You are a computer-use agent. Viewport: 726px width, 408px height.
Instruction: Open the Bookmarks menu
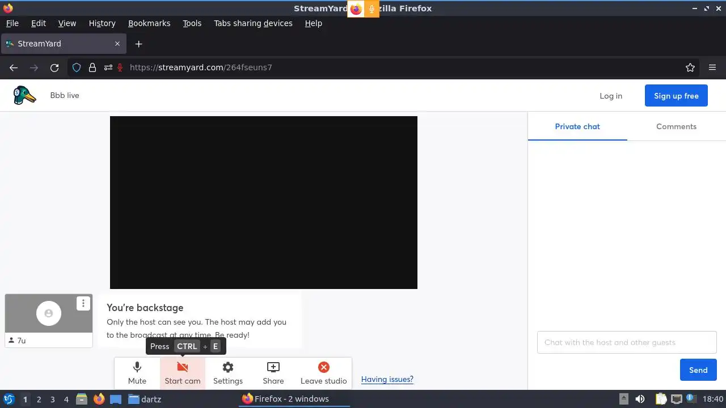[x=149, y=23]
